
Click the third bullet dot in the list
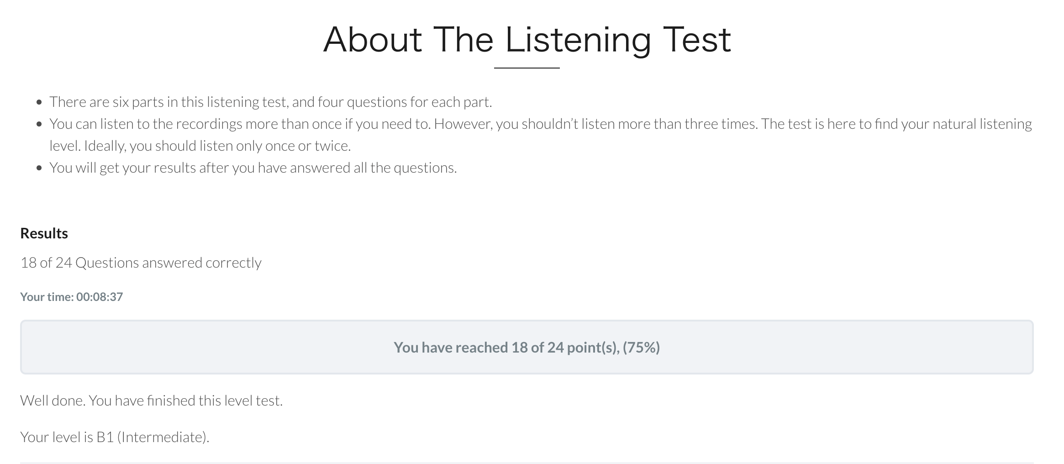(x=40, y=168)
